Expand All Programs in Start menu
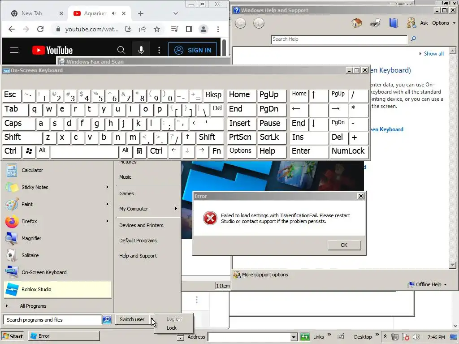This screenshot has height=344, width=459. pyautogui.click(x=33, y=306)
